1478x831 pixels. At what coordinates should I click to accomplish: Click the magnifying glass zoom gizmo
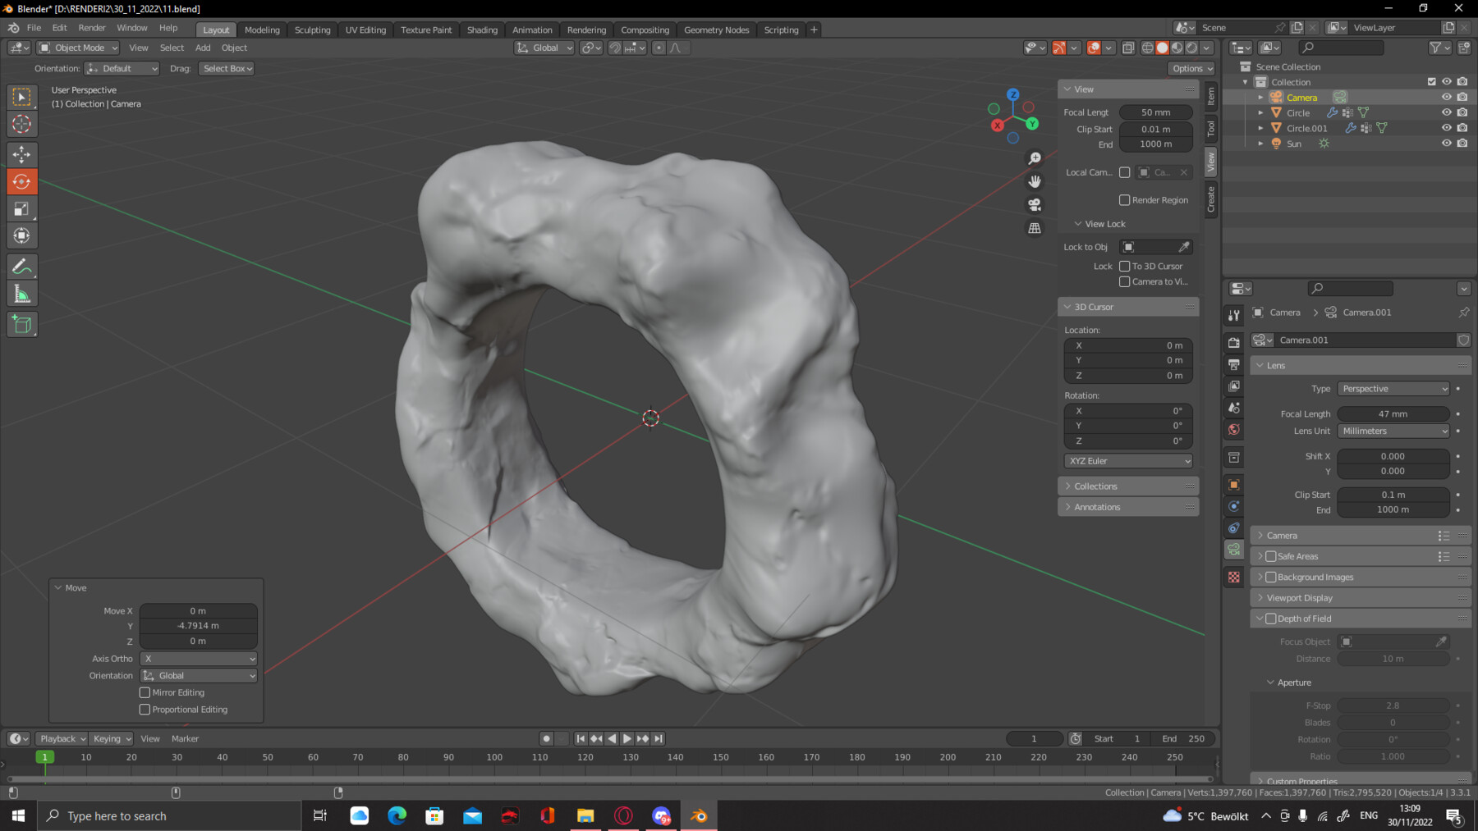[x=1035, y=158]
